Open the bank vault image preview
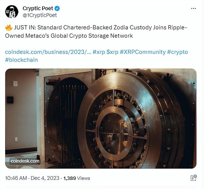The image size is (204, 189). click(x=101, y=118)
